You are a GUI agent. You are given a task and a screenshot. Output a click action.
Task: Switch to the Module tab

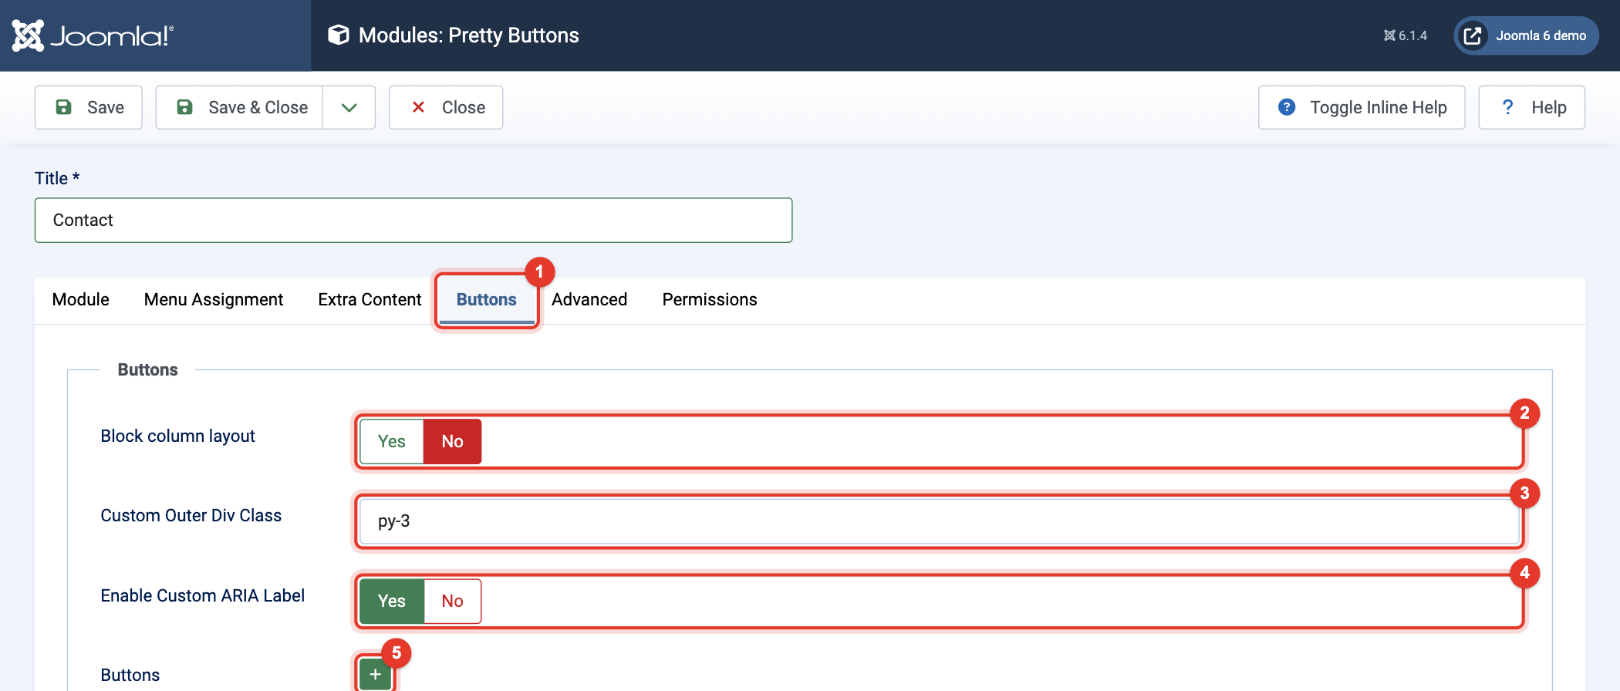click(80, 299)
